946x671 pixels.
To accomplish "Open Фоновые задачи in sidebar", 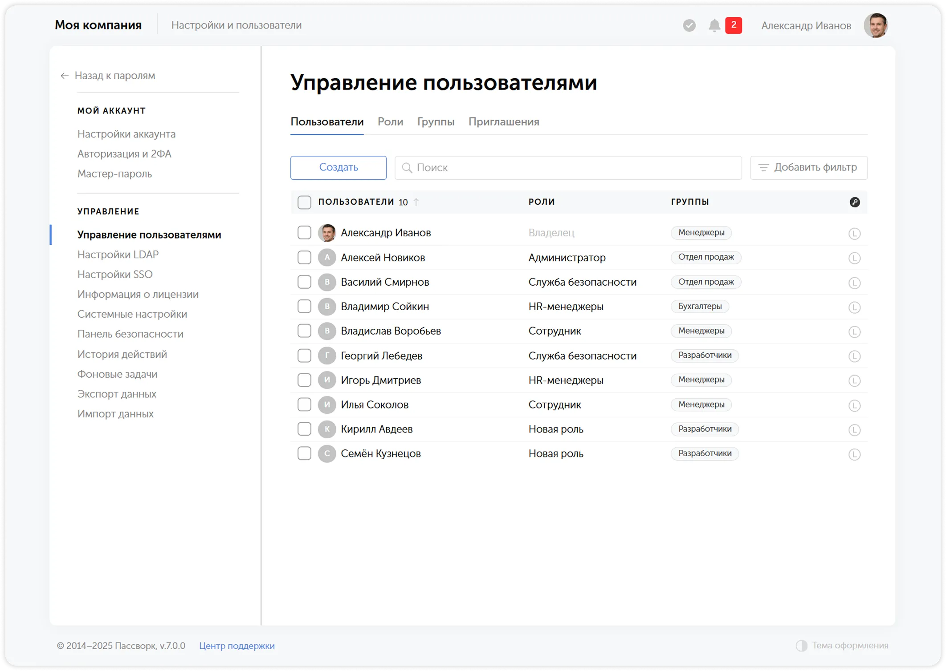I will (x=117, y=374).
